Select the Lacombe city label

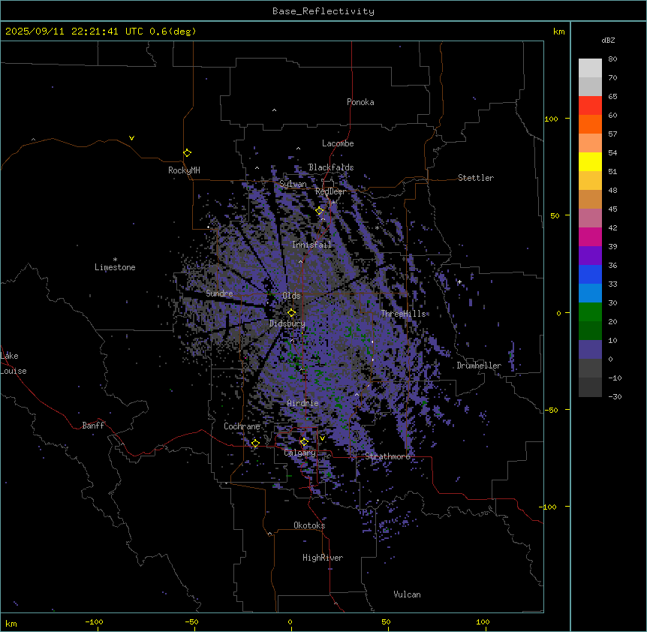coord(338,143)
